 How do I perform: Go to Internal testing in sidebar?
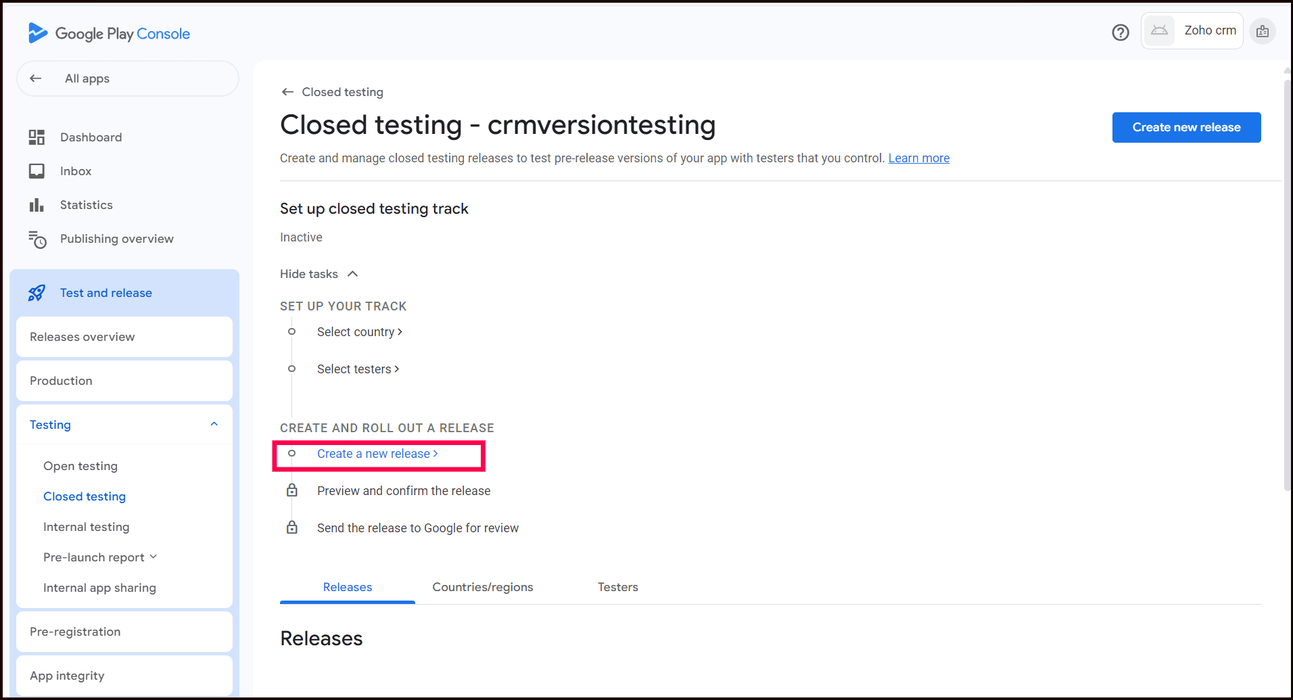coord(86,527)
